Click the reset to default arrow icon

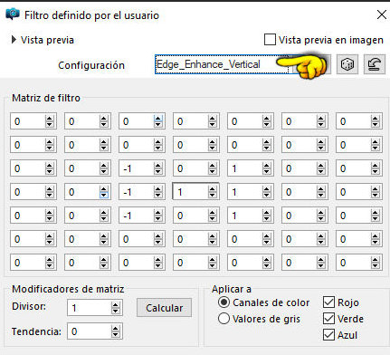pyautogui.click(x=375, y=64)
